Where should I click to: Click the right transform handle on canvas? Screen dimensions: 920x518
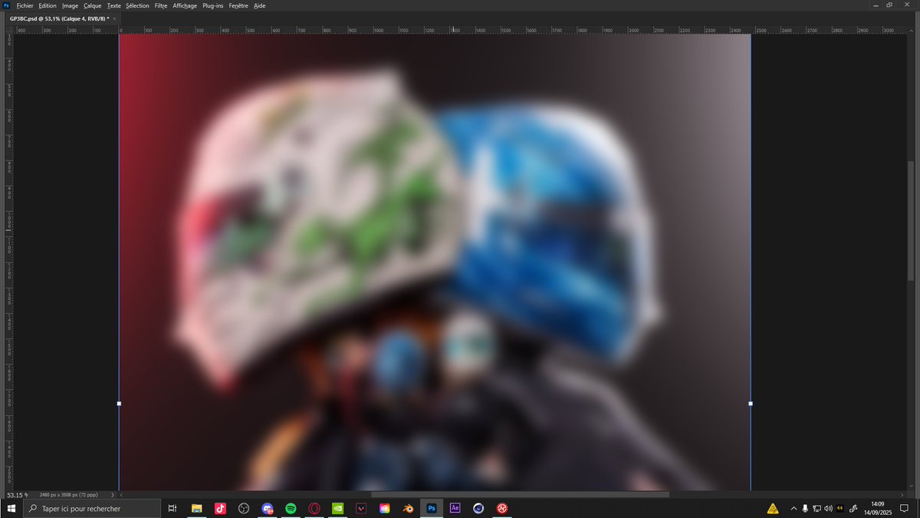click(x=751, y=403)
